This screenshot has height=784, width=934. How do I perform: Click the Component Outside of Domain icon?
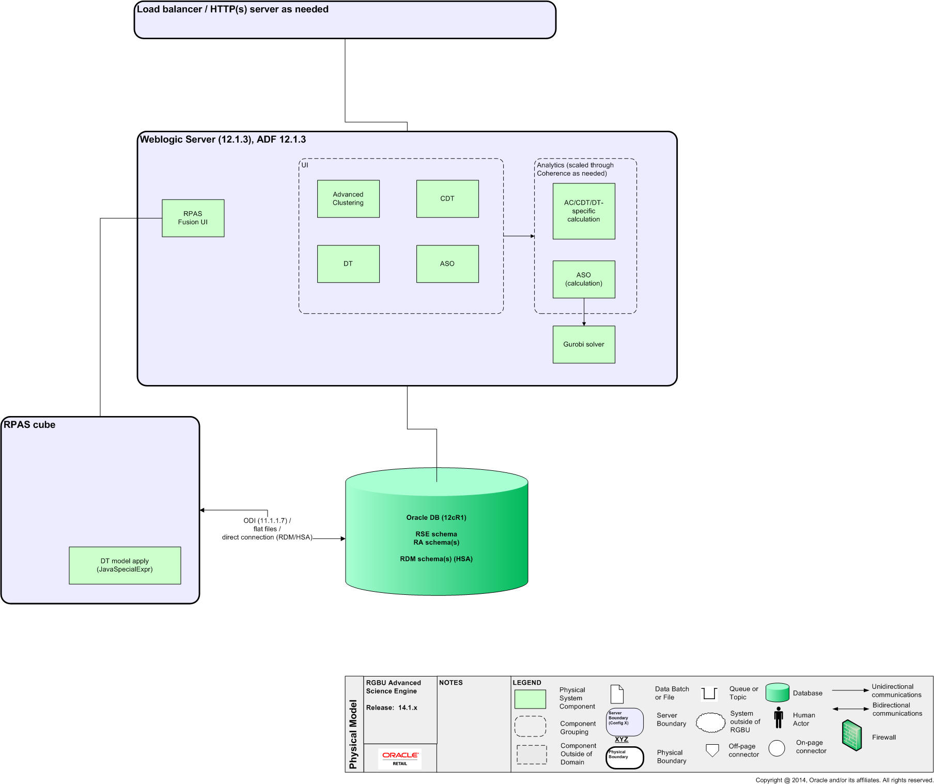pyautogui.click(x=532, y=755)
